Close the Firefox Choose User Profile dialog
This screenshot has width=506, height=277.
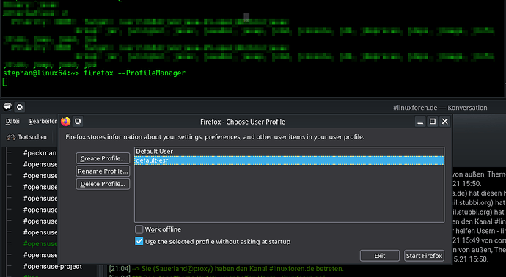(444, 122)
